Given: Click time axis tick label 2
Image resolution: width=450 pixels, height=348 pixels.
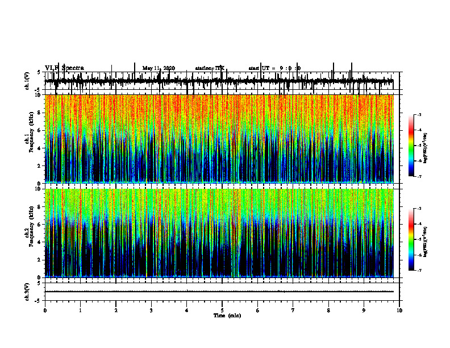Looking at the screenshot, I should click(x=116, y=310).
